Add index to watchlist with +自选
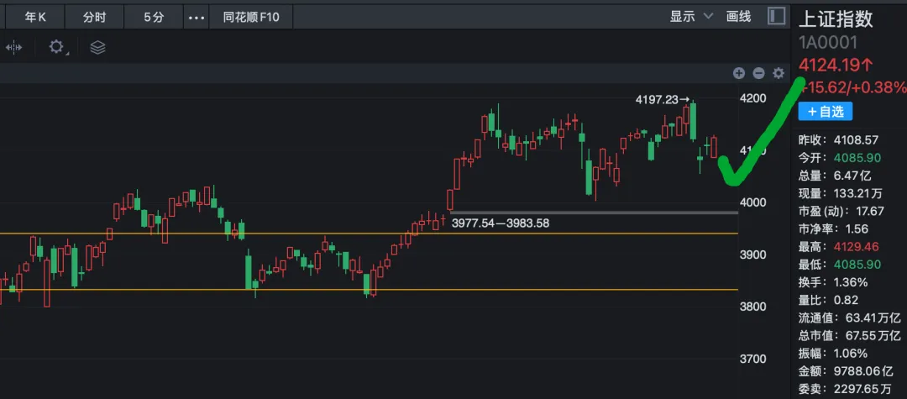The height and width of the screenshot is (399, 907). coord(825,111)
